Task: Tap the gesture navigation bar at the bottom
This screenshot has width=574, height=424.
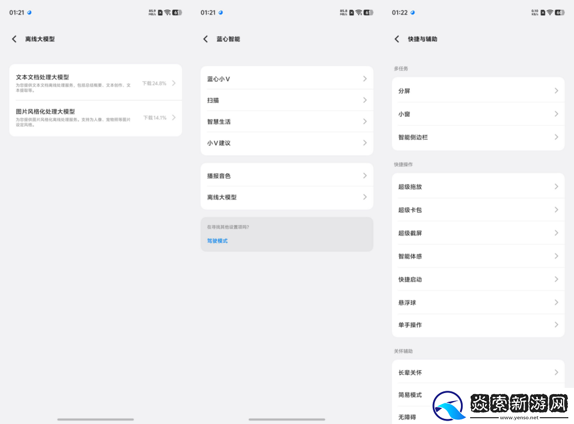Action: 95,419
